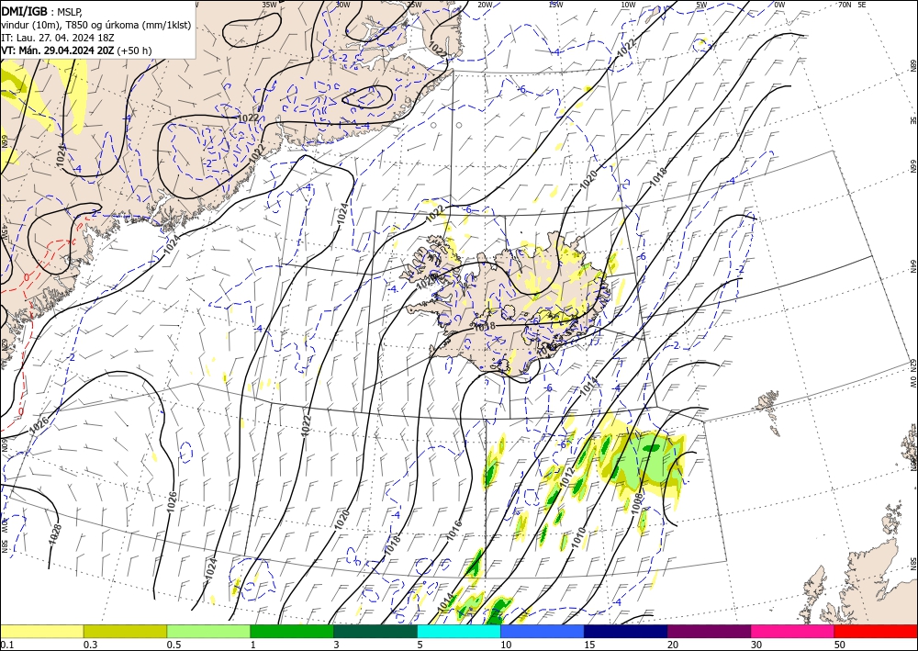The height and width of the screenshot is (651, 918).
Task: Click the legend value "15"
Action: point(589,645)
